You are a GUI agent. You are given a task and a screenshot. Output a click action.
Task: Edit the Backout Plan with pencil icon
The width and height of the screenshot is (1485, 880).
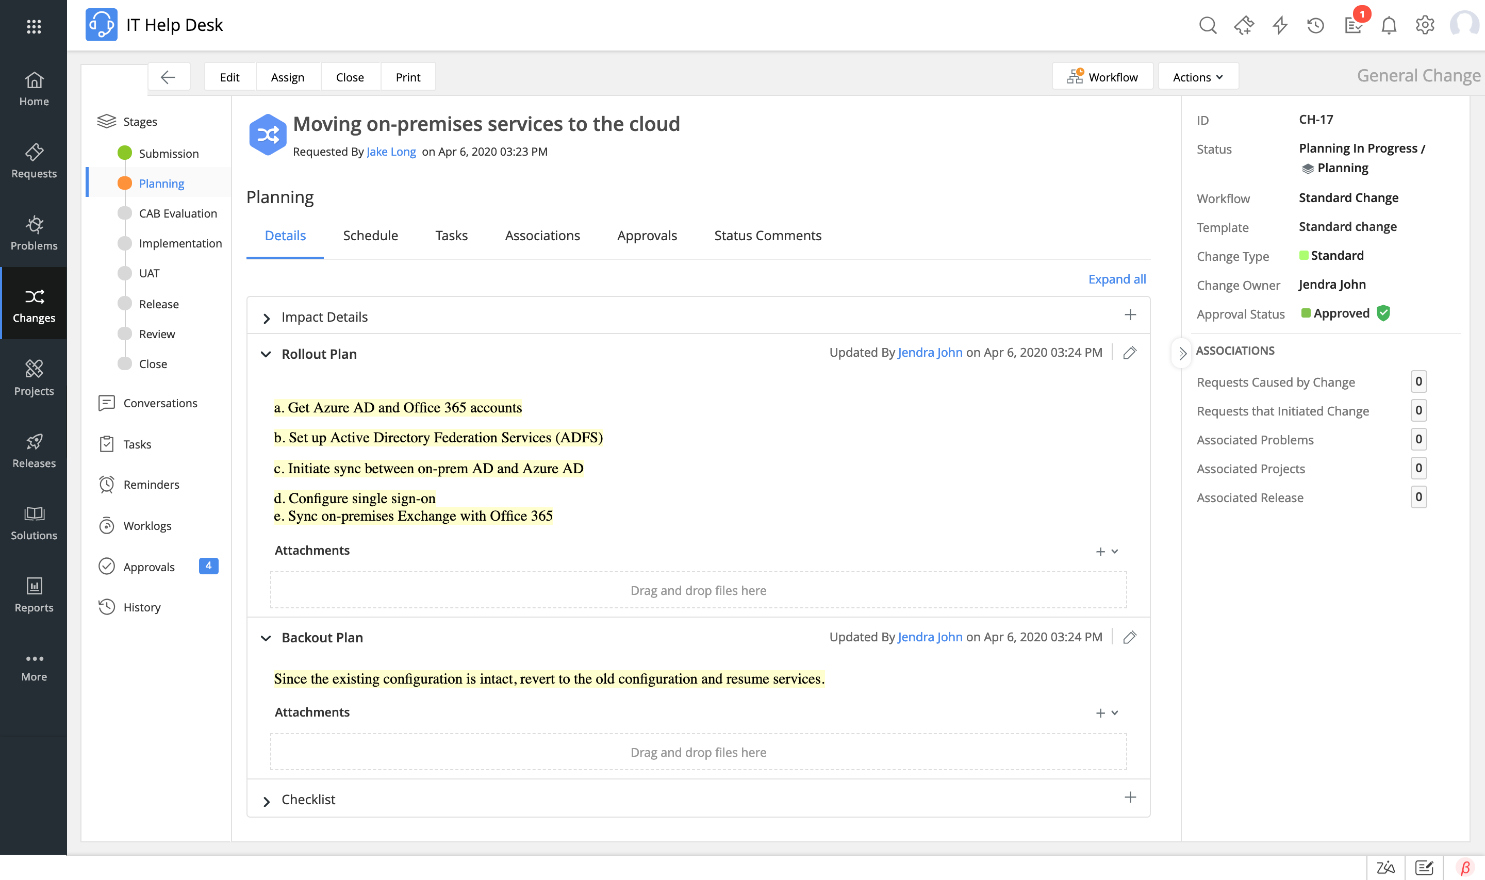[1130, 638]
